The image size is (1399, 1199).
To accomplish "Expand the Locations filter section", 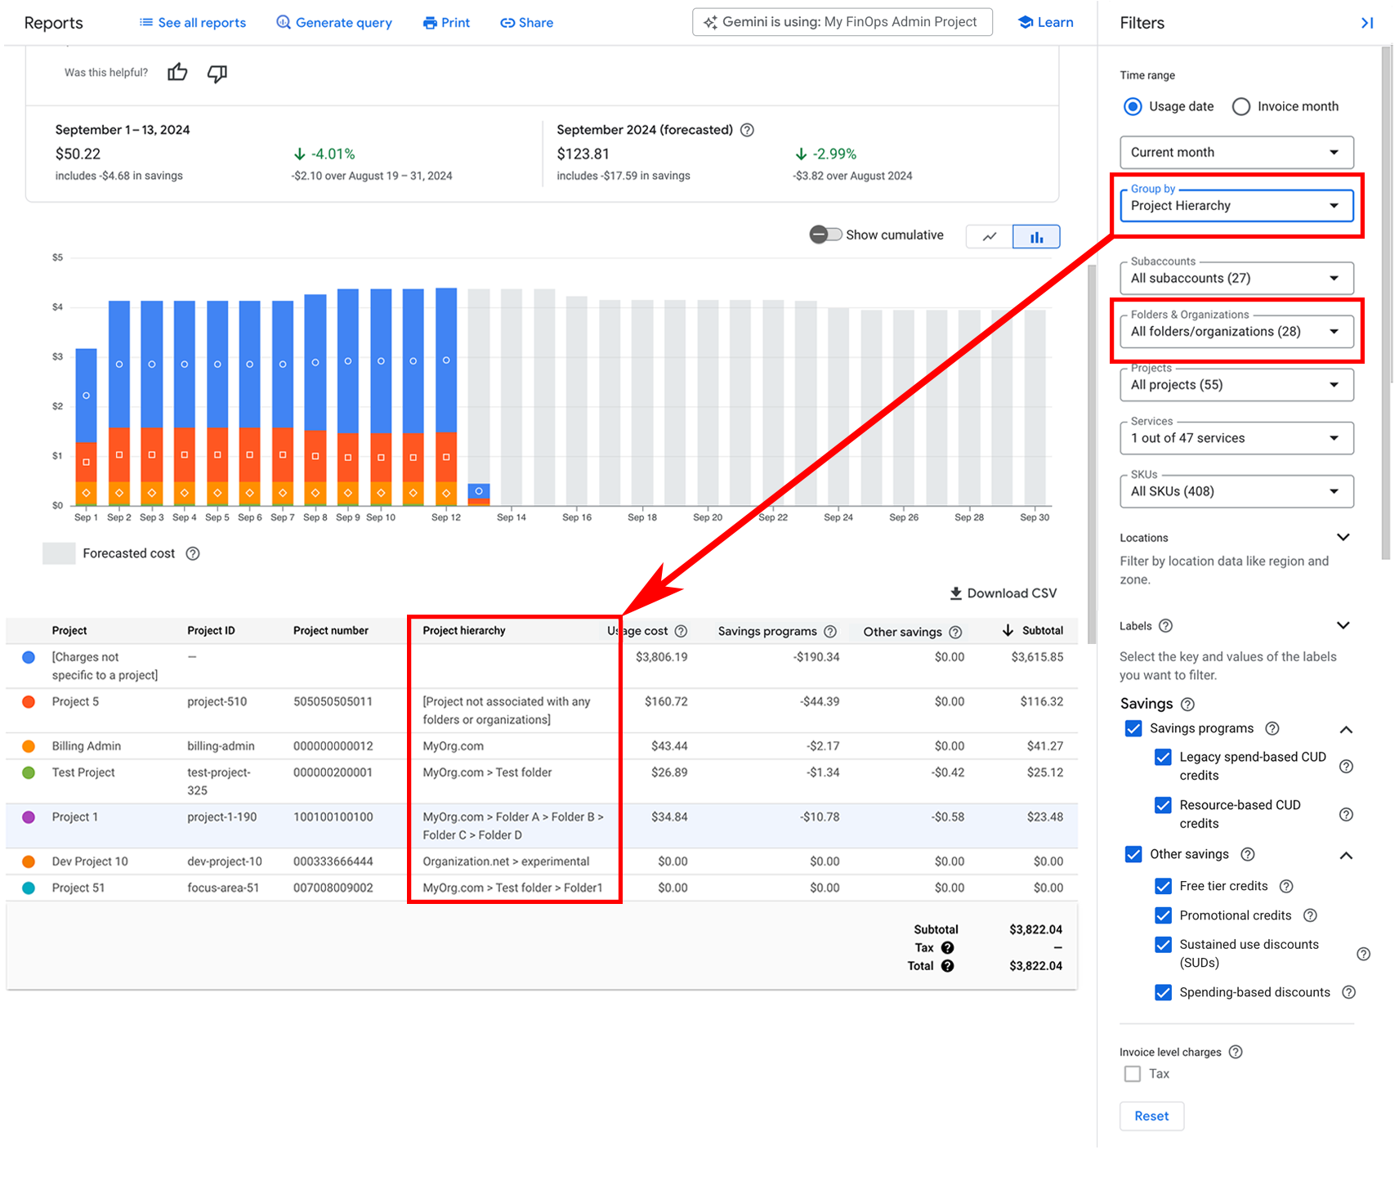I will pyautogui.click(x=1343, y=537).
